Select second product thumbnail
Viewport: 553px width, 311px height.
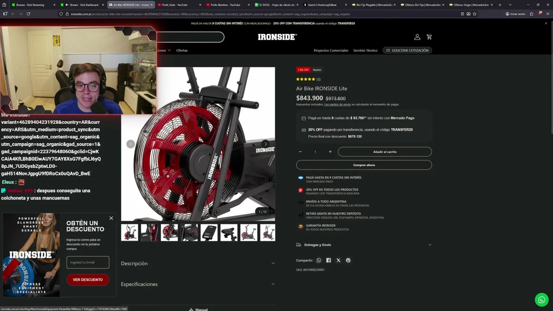pos(149,232)
